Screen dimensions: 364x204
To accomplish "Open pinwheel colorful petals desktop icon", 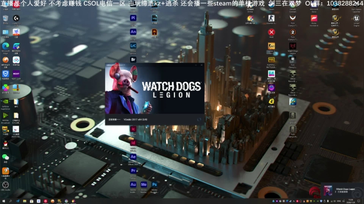I will 6,88.
